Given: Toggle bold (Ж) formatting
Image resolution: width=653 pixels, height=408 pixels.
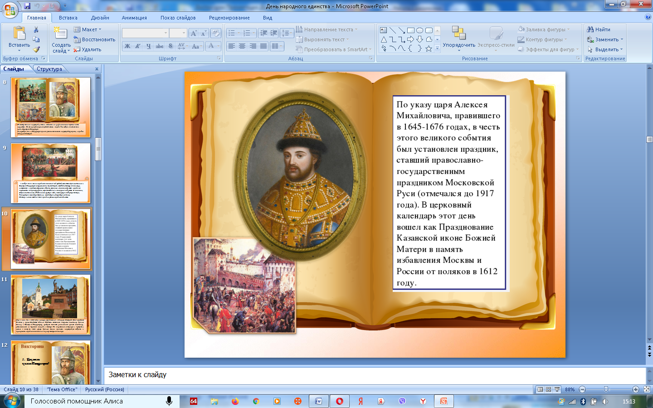Looking at the screenshot, I should tap(127, 46).
